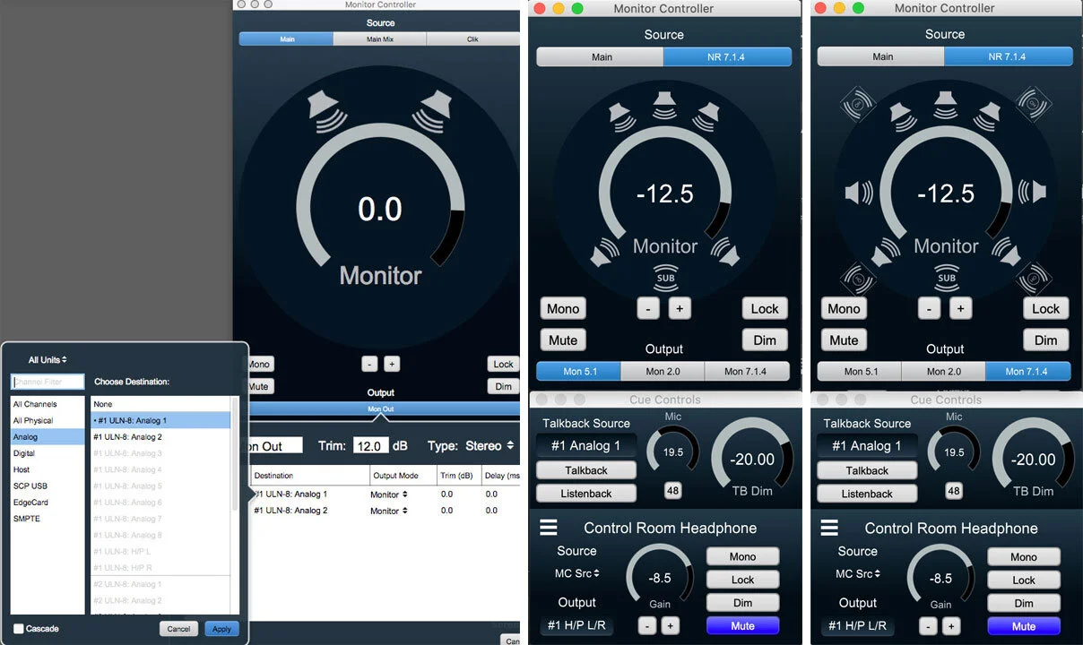Toggle 48V phantom power for the talkback mic
1083x645 pixels.
[673, 490]
